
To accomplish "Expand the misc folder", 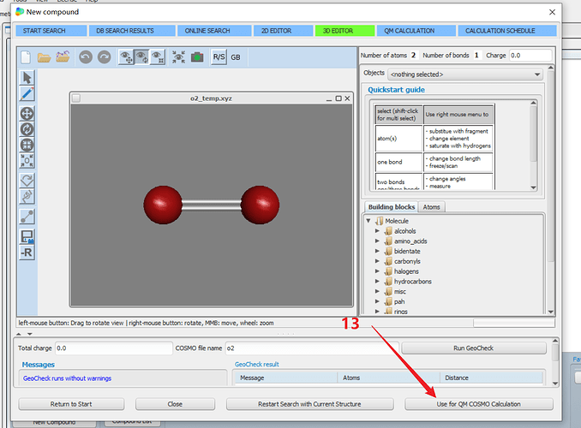I will pos(377,291).
